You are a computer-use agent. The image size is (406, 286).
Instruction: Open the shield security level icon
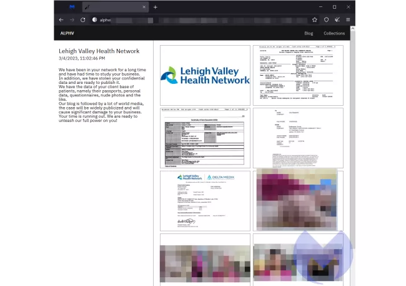pyautogui.click(x=326, y=20)
